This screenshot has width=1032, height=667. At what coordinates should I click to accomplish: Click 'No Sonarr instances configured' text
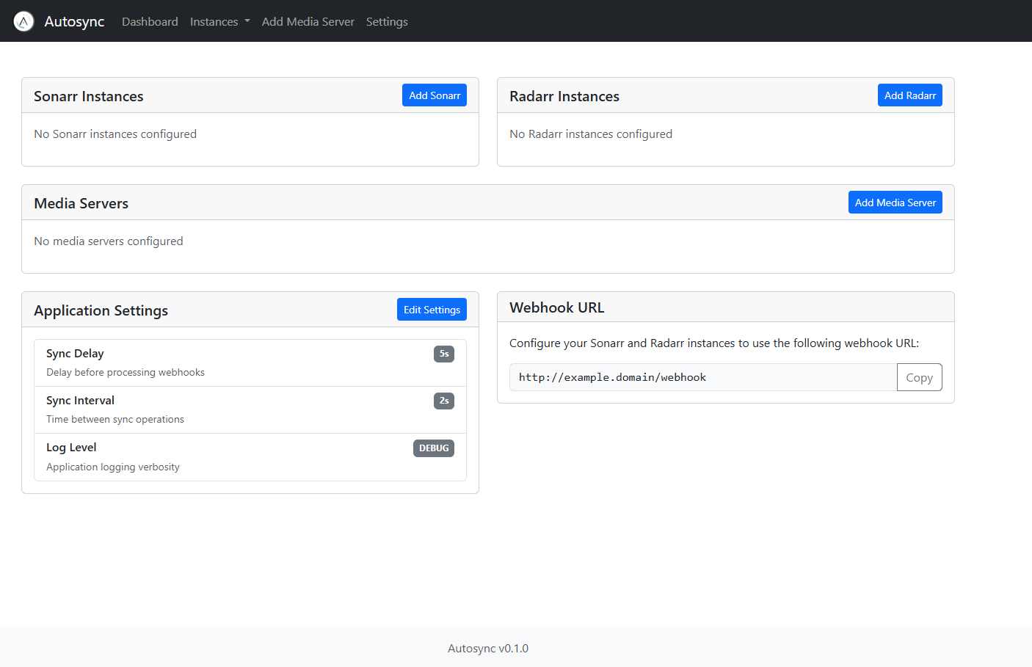click(x=115, y=134)
